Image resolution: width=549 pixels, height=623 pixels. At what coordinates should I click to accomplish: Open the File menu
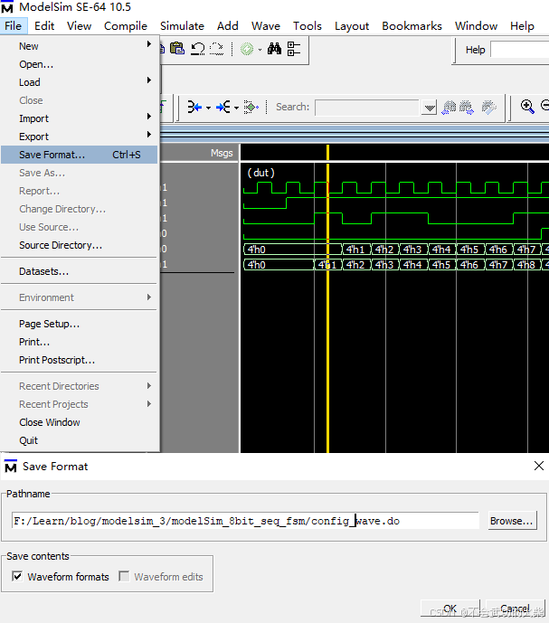(14, 26)
